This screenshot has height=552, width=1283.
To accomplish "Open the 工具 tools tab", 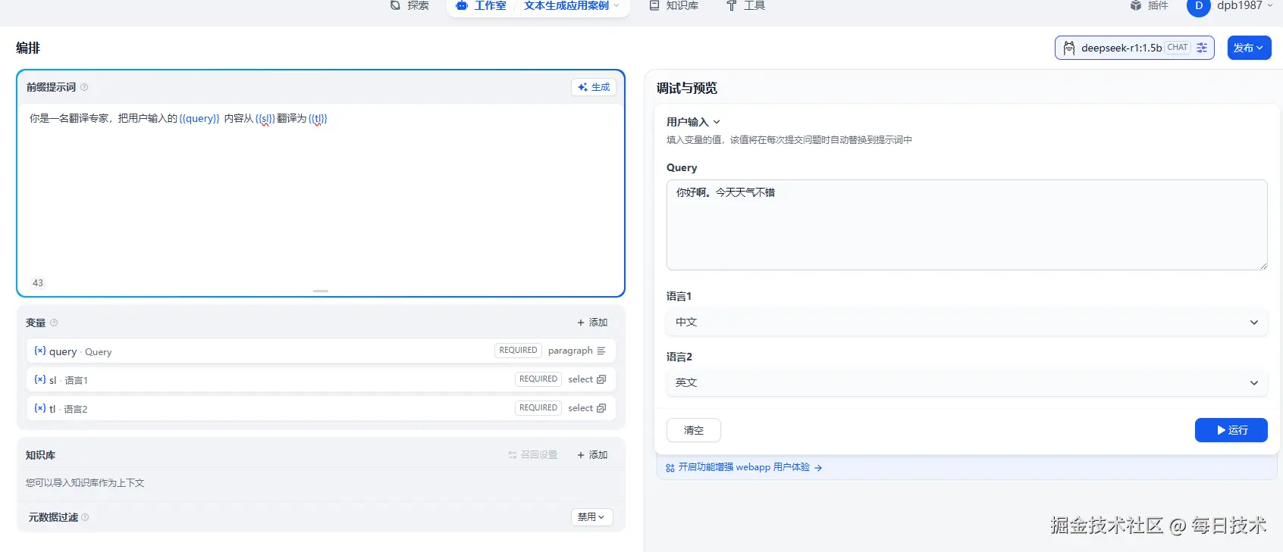I will coord(745,5).
